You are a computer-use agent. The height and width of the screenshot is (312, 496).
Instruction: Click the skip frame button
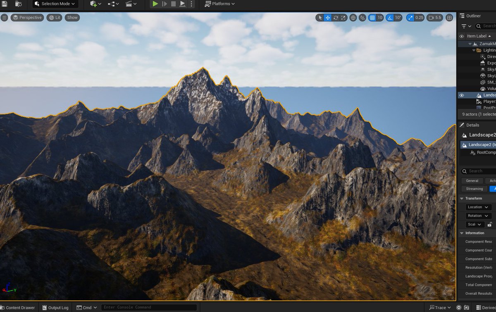pos(165,4)
